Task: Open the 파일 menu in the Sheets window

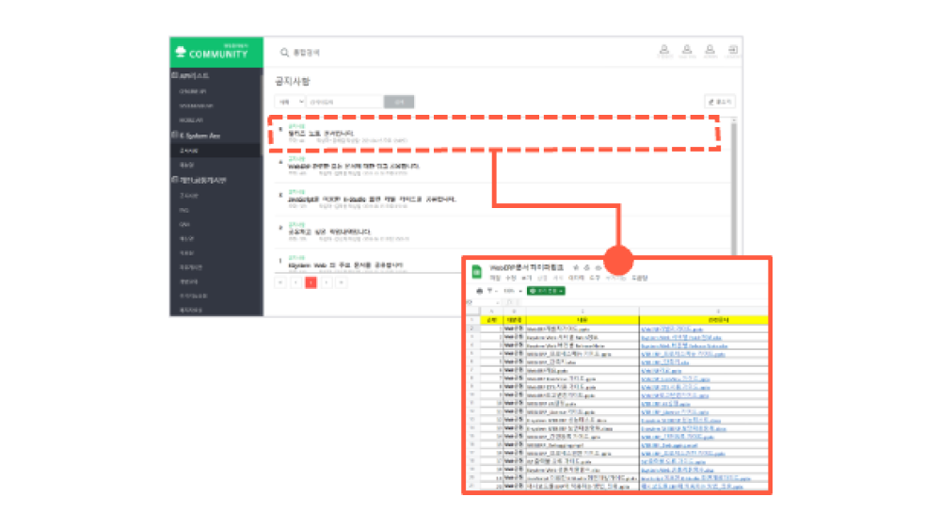Action: point(495,278)
